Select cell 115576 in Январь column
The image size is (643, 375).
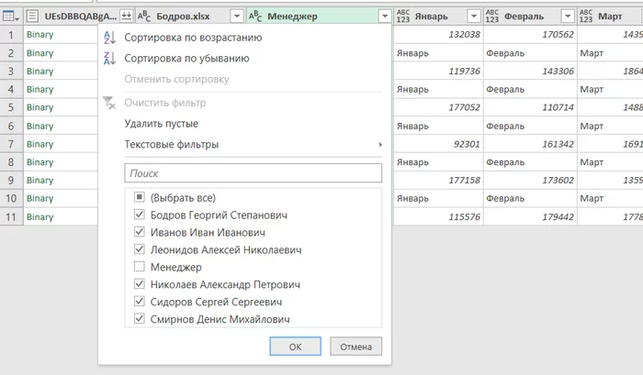pos(438,216)
